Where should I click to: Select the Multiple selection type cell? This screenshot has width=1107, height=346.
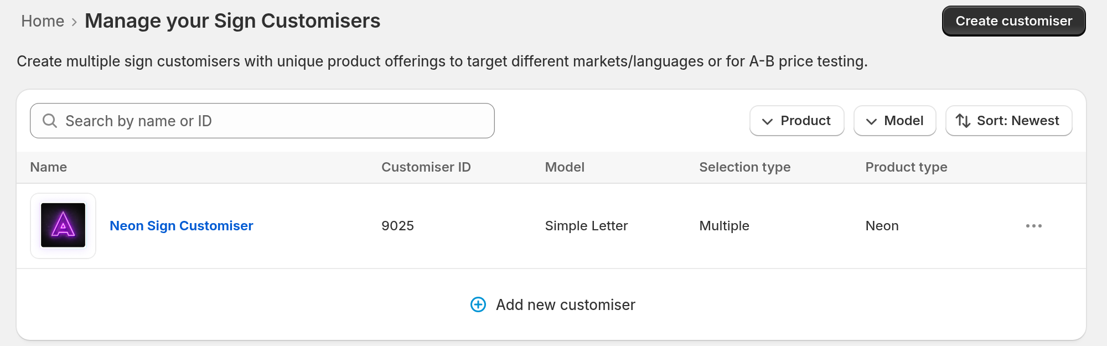click(724, 226)
